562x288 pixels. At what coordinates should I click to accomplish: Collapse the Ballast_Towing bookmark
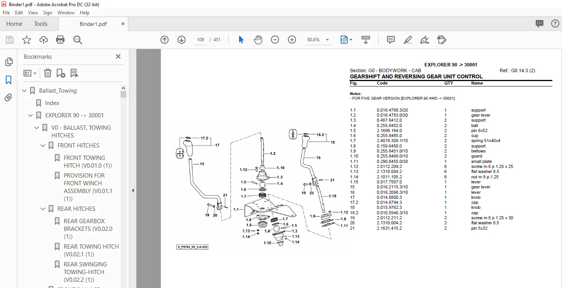pyautogui.click(x=25, y=91)
